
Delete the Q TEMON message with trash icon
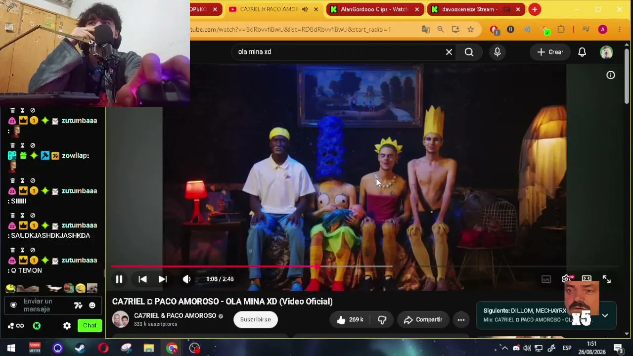coord(13,250)
